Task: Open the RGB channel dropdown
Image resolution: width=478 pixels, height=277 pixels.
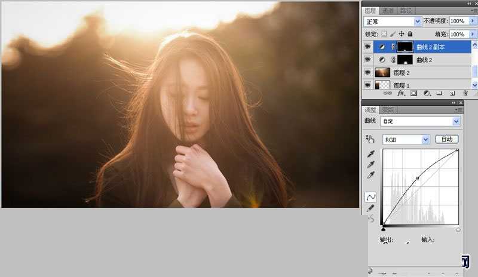Action: coord(406,140)
